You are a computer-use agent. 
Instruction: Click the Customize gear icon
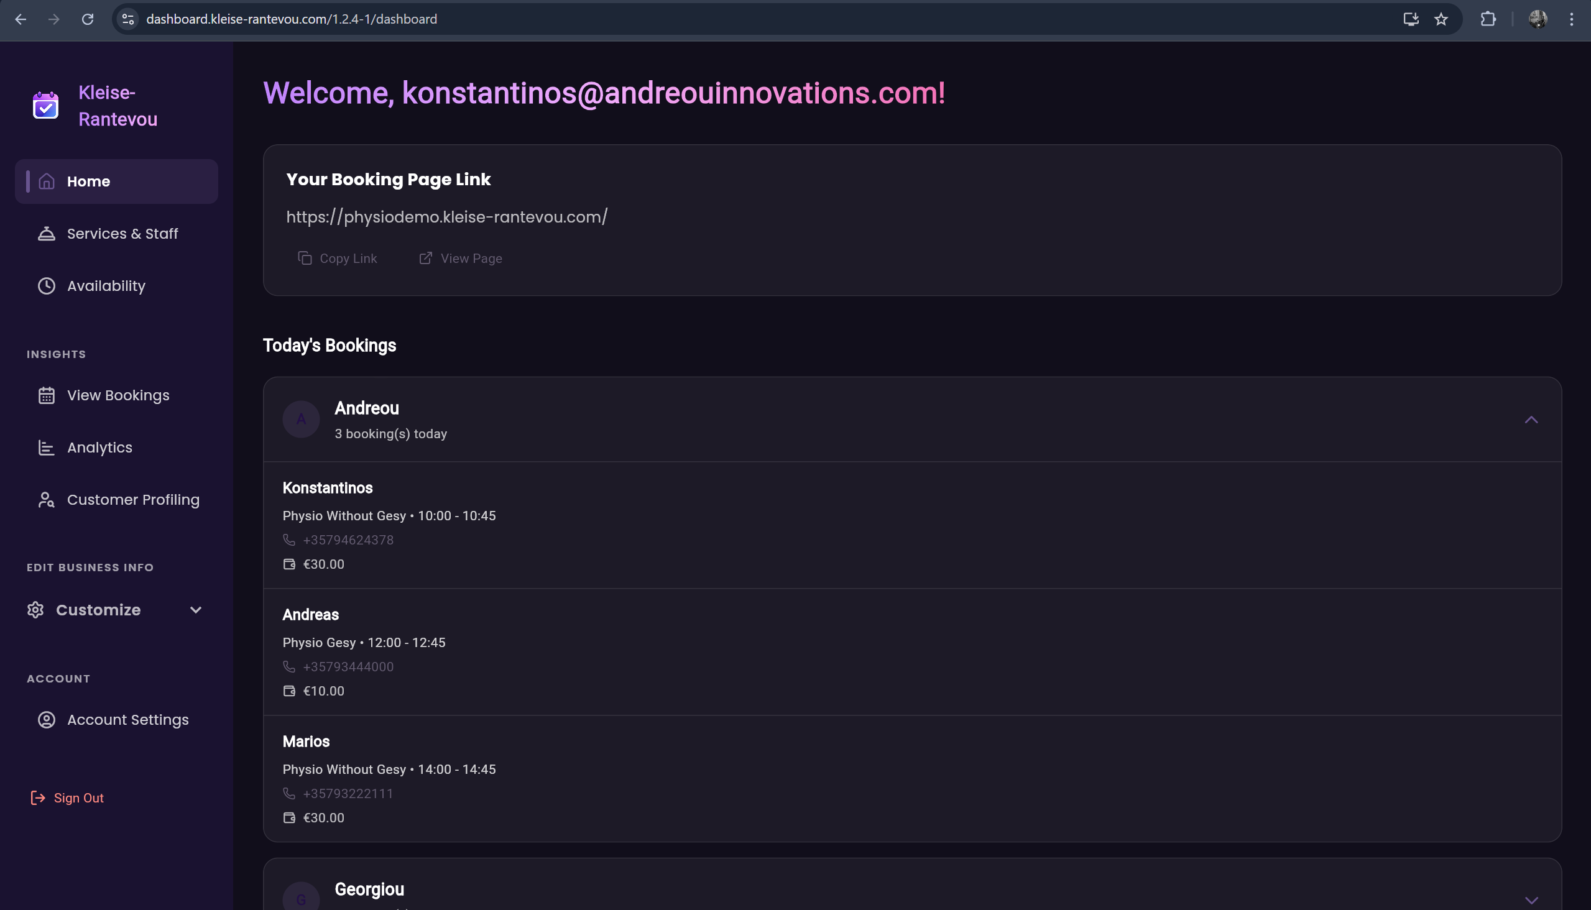tap(35, 610)
